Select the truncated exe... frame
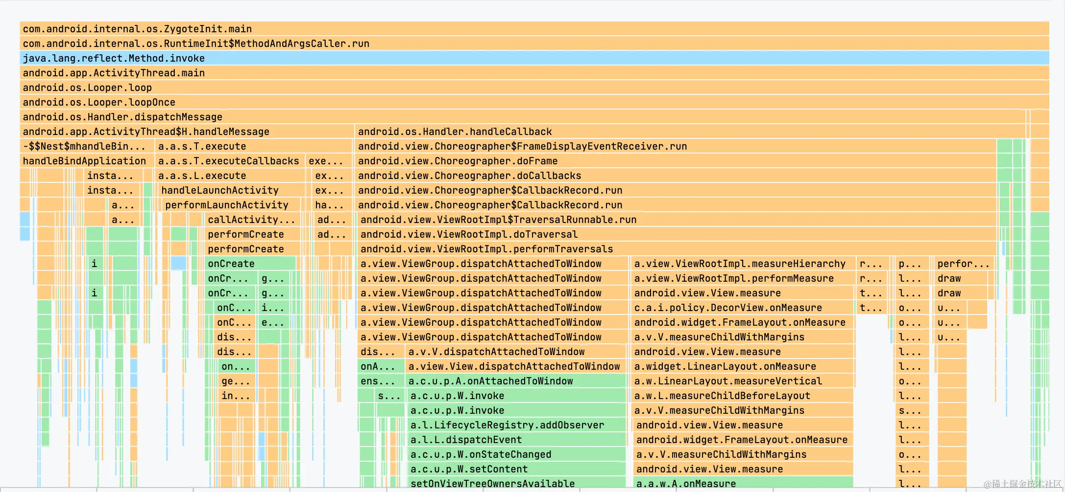 tap(329, 161)
